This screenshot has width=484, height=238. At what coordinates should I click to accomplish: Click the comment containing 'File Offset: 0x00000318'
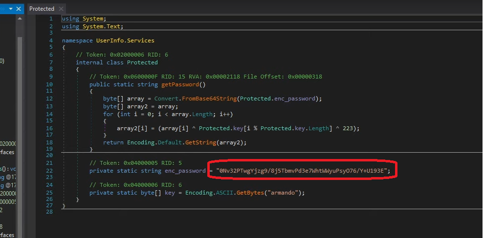[x=205, y=77]
